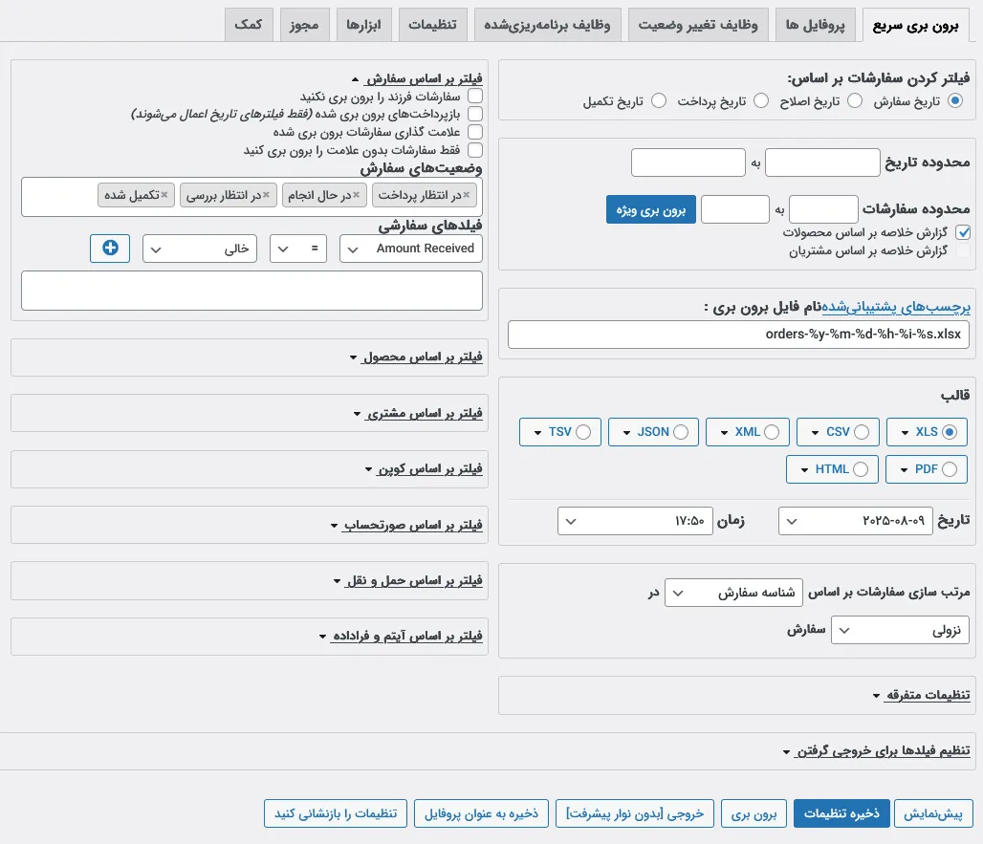Open 'برچسب‌های پشتیبانی‌شده' link
Image resolution: width=983 pixels, height=844 pixels.
[896, 307]
